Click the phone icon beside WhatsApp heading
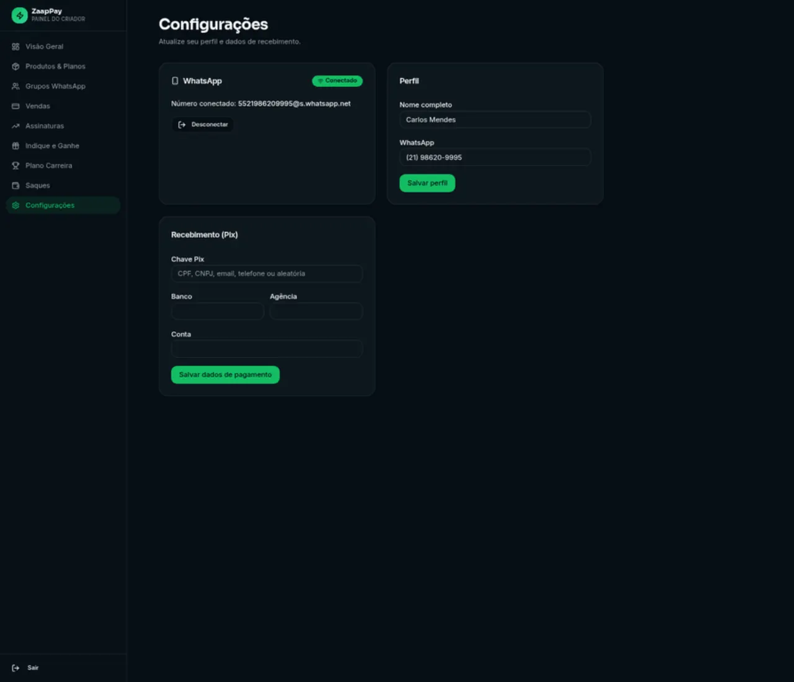This screenshot has width=794, height=682. [x=175, y=81]
